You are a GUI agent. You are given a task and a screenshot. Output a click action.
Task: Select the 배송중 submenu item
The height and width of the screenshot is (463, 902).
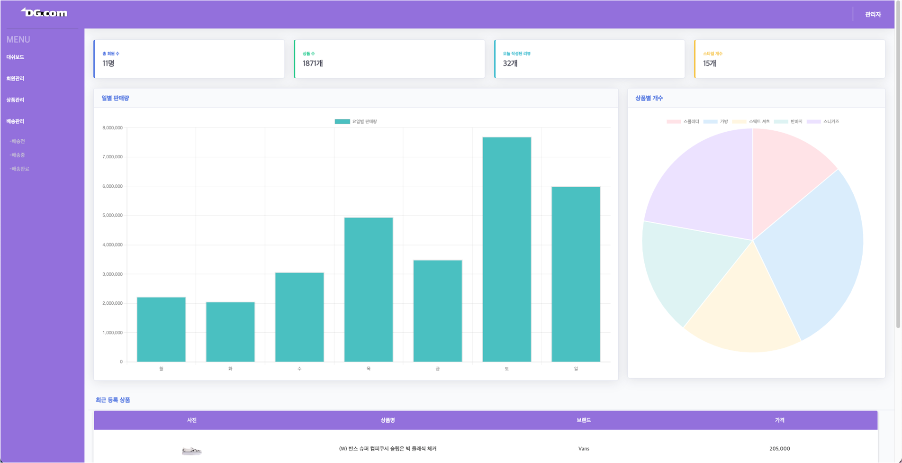[18, 154]
